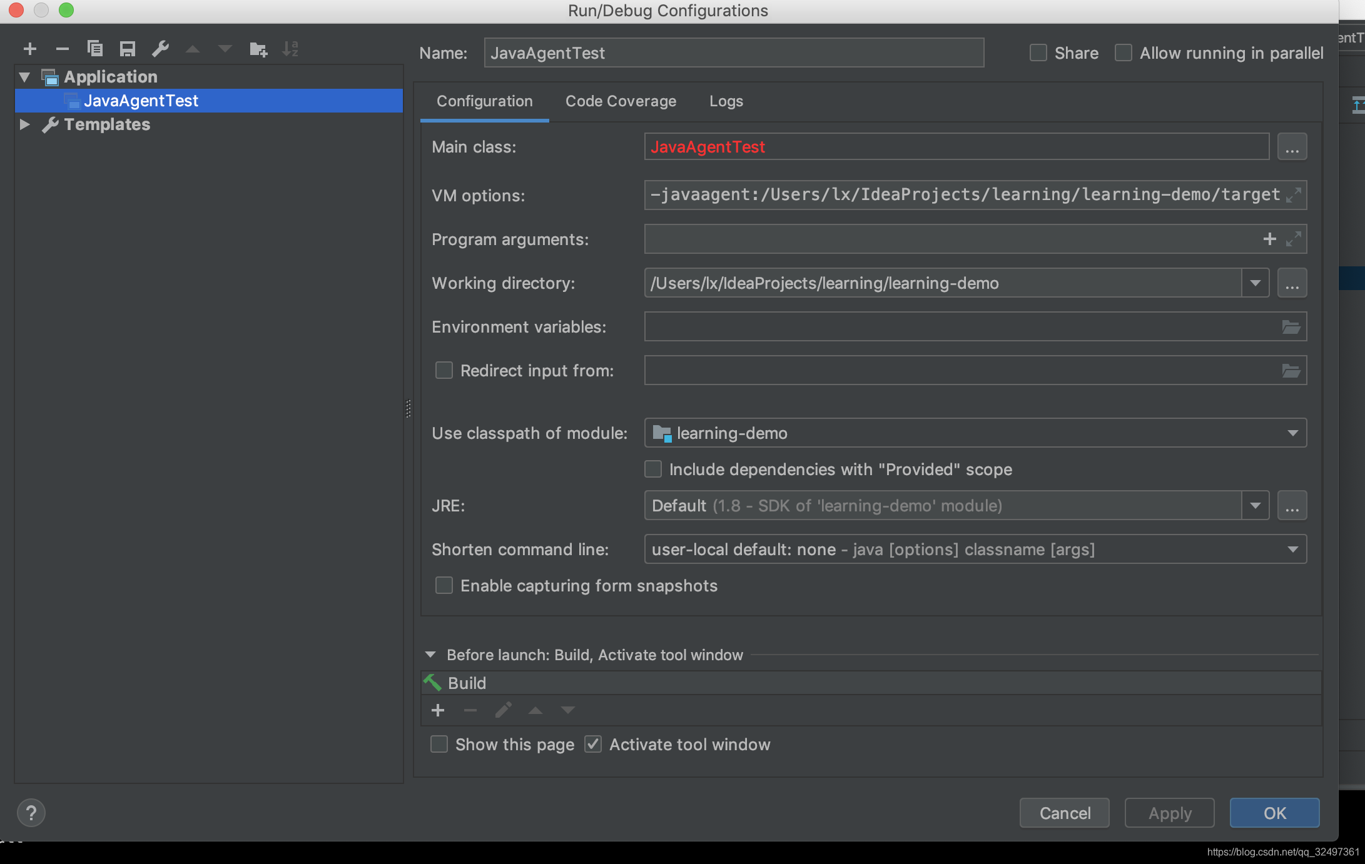Browse for Working directory with ellipsis button
Screen dimensions: 1365x864
point(1292,283)
